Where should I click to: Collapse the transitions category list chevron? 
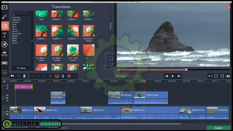[x=32, y=40]
